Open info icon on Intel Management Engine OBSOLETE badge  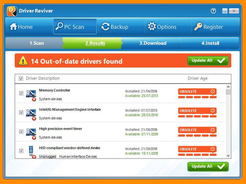click(x=212, y=111)
